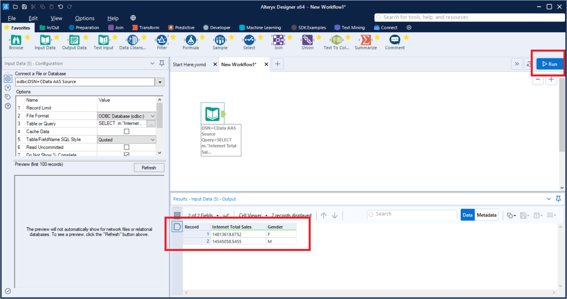This screenshot has height=299, width=567.
Task: Show more tabs double-chevron button
Action: (516, 64)
